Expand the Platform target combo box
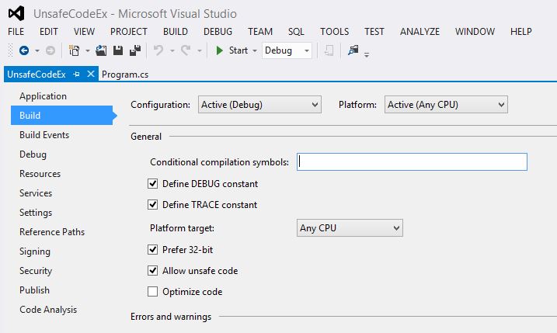Screen dimensions: 557x333 click(x=350, y=228)
